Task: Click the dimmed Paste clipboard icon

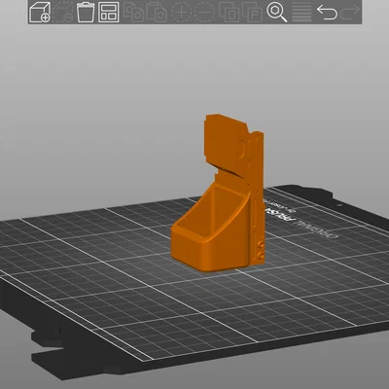Action: [157, 13]
